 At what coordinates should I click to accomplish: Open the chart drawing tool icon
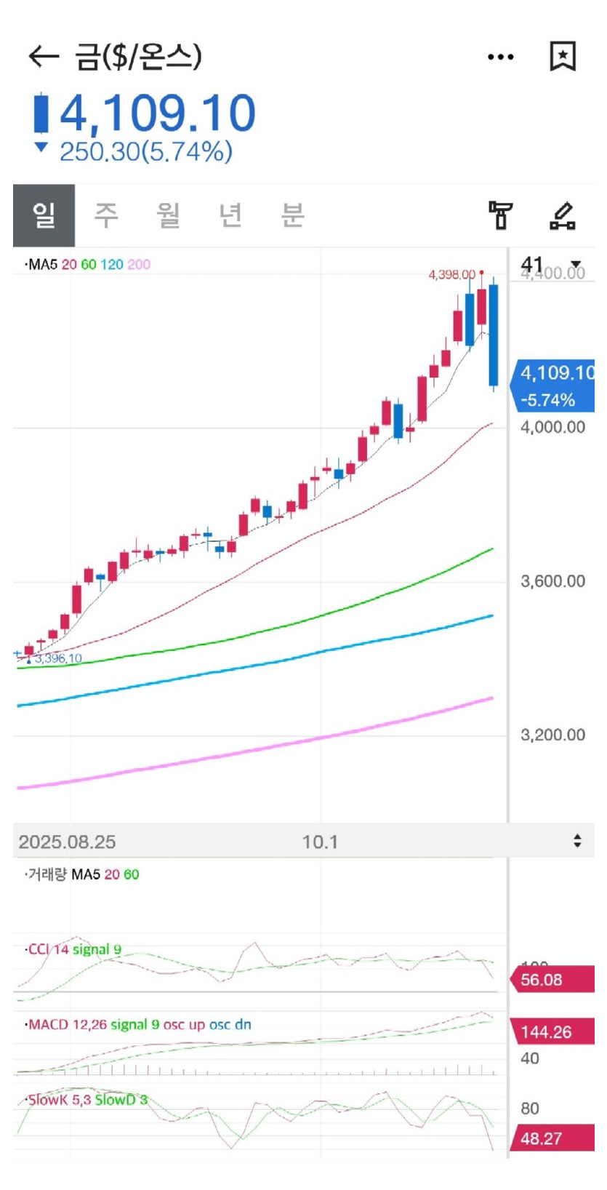562,215
